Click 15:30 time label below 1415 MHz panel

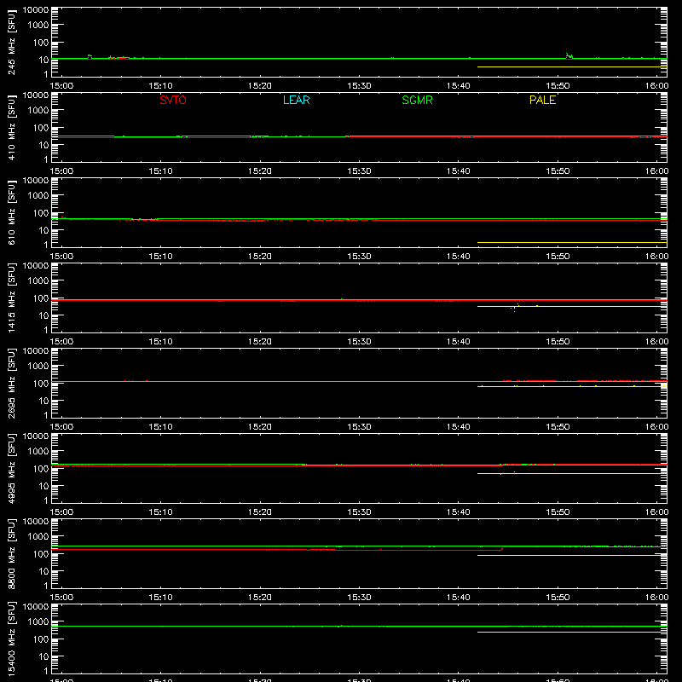[359, 342]
